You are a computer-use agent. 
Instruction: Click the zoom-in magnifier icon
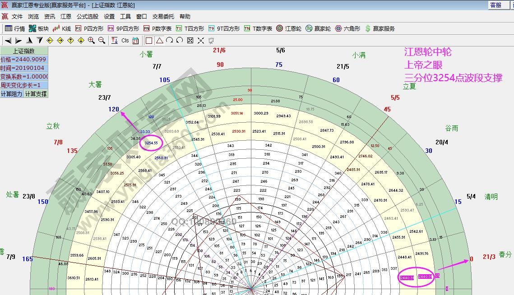pyautogui.click(x=91, y=40)
